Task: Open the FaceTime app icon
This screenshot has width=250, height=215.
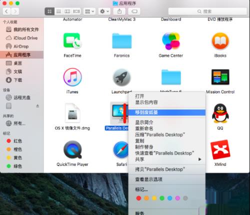Action: pos(72,41)
